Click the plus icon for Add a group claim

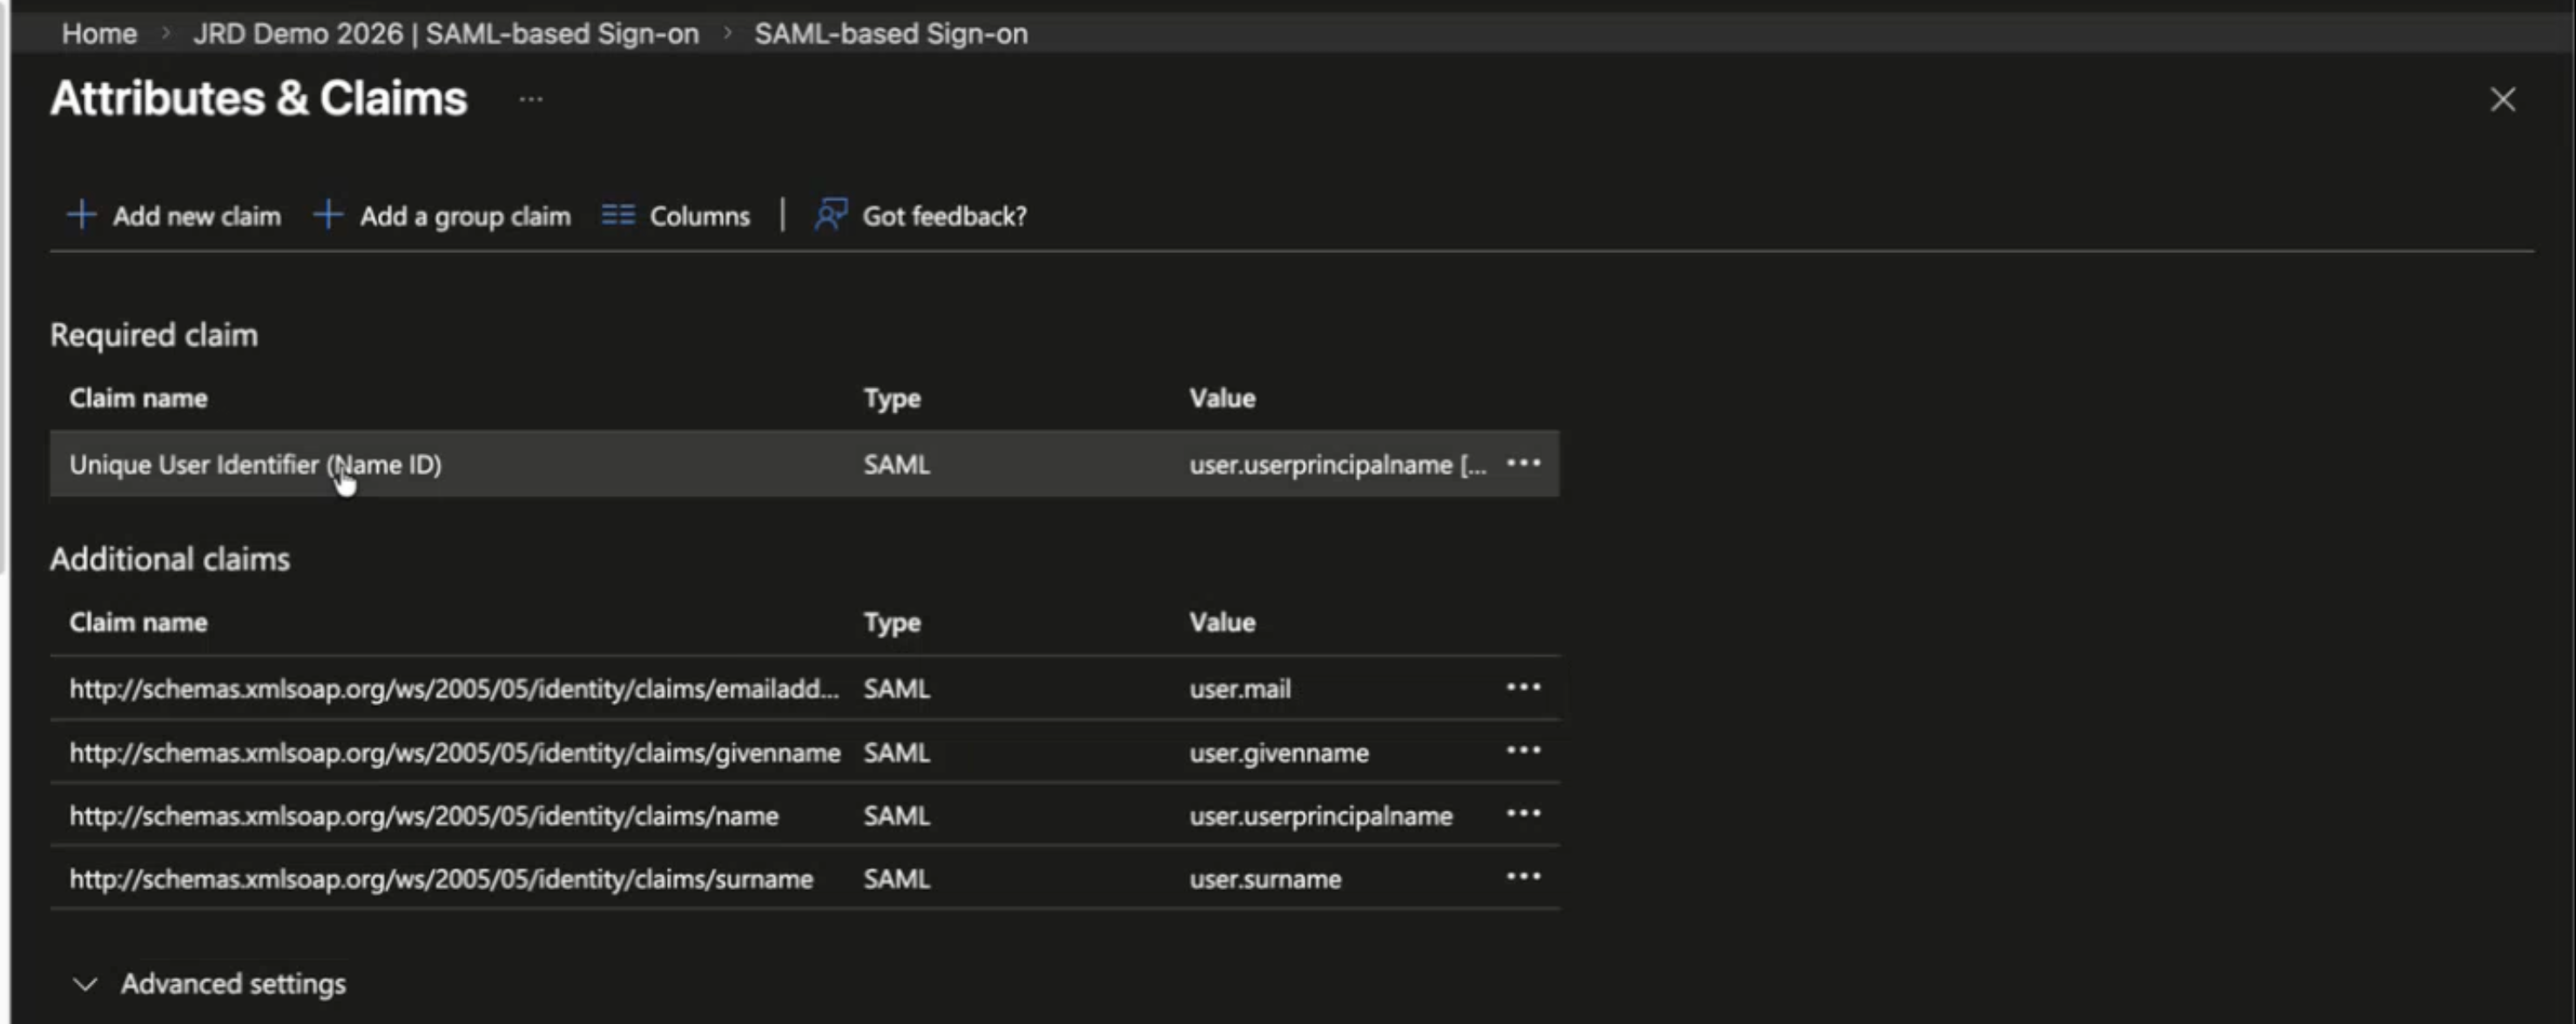coord(328,215)
